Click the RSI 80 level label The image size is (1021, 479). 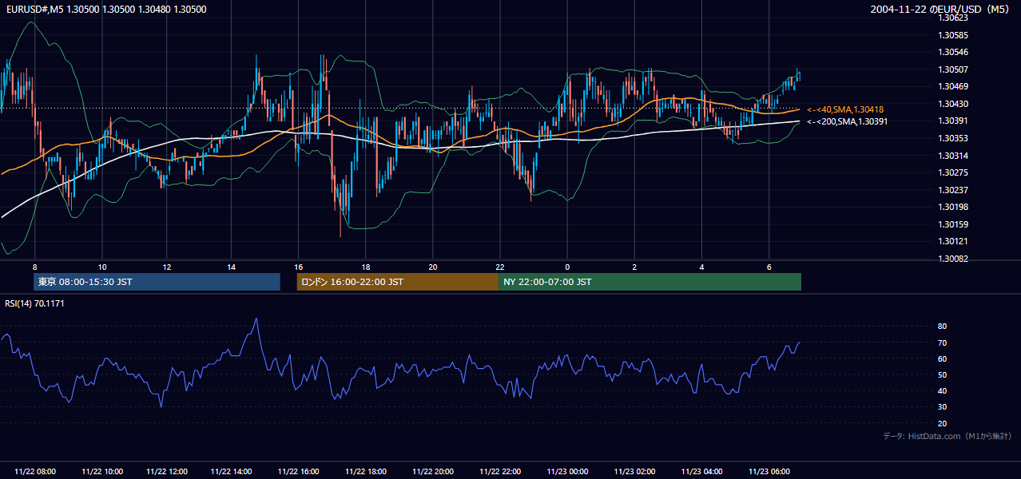pyautogui.click(x=942, y=327)
